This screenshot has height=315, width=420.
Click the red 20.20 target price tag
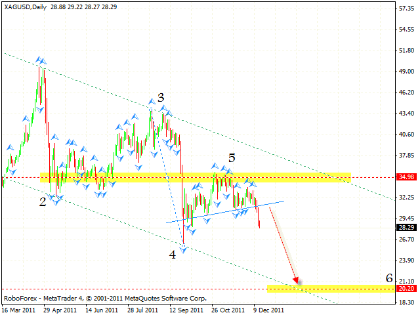pos(405,289)
